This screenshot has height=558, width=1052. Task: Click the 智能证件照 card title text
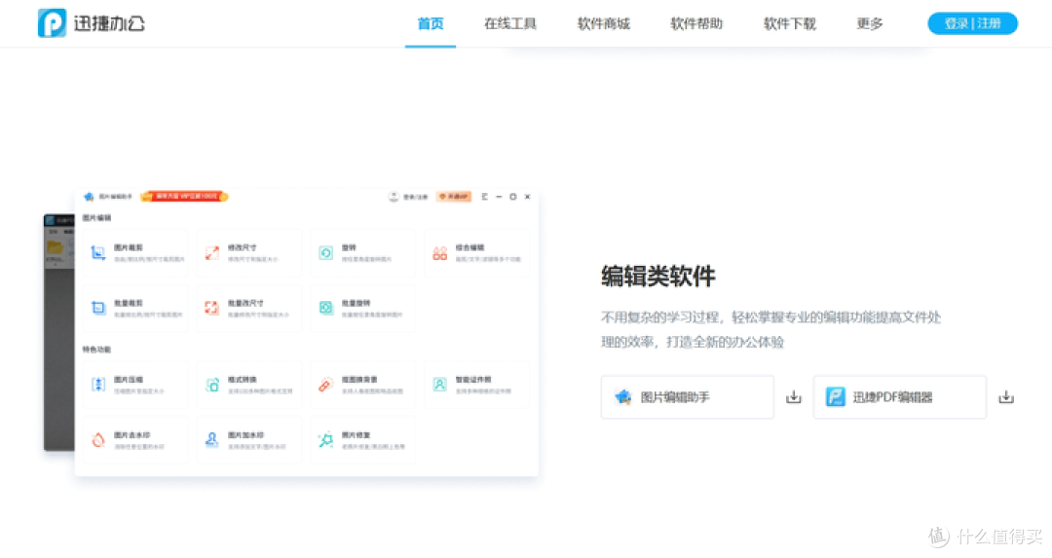[473, 380]
